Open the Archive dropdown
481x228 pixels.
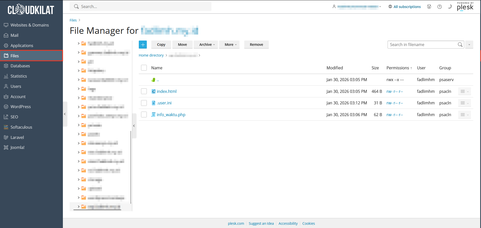pyautogui.click(x=206, y=44)
